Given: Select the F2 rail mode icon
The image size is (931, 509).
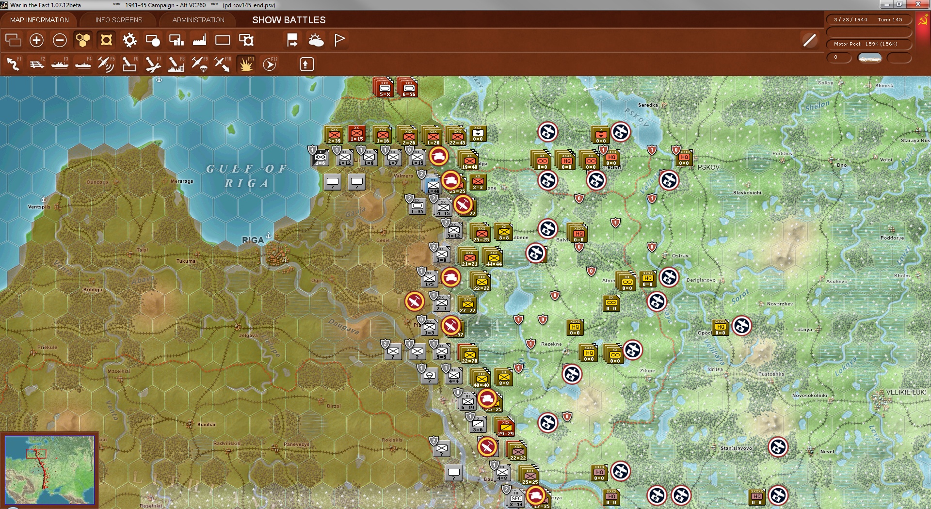Looking at the screenshot, I should 37,64.
